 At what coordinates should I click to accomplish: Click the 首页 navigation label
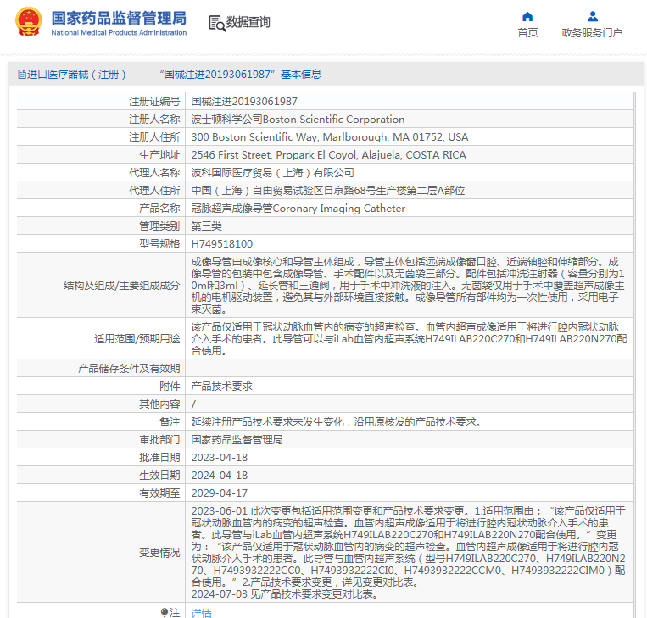click(x=527, y=32)
